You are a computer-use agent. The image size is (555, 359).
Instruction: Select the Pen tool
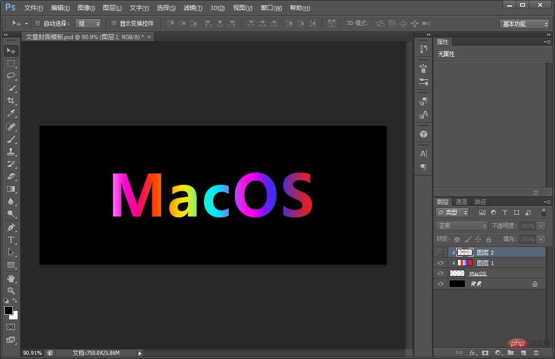click(x=11, y=227)
